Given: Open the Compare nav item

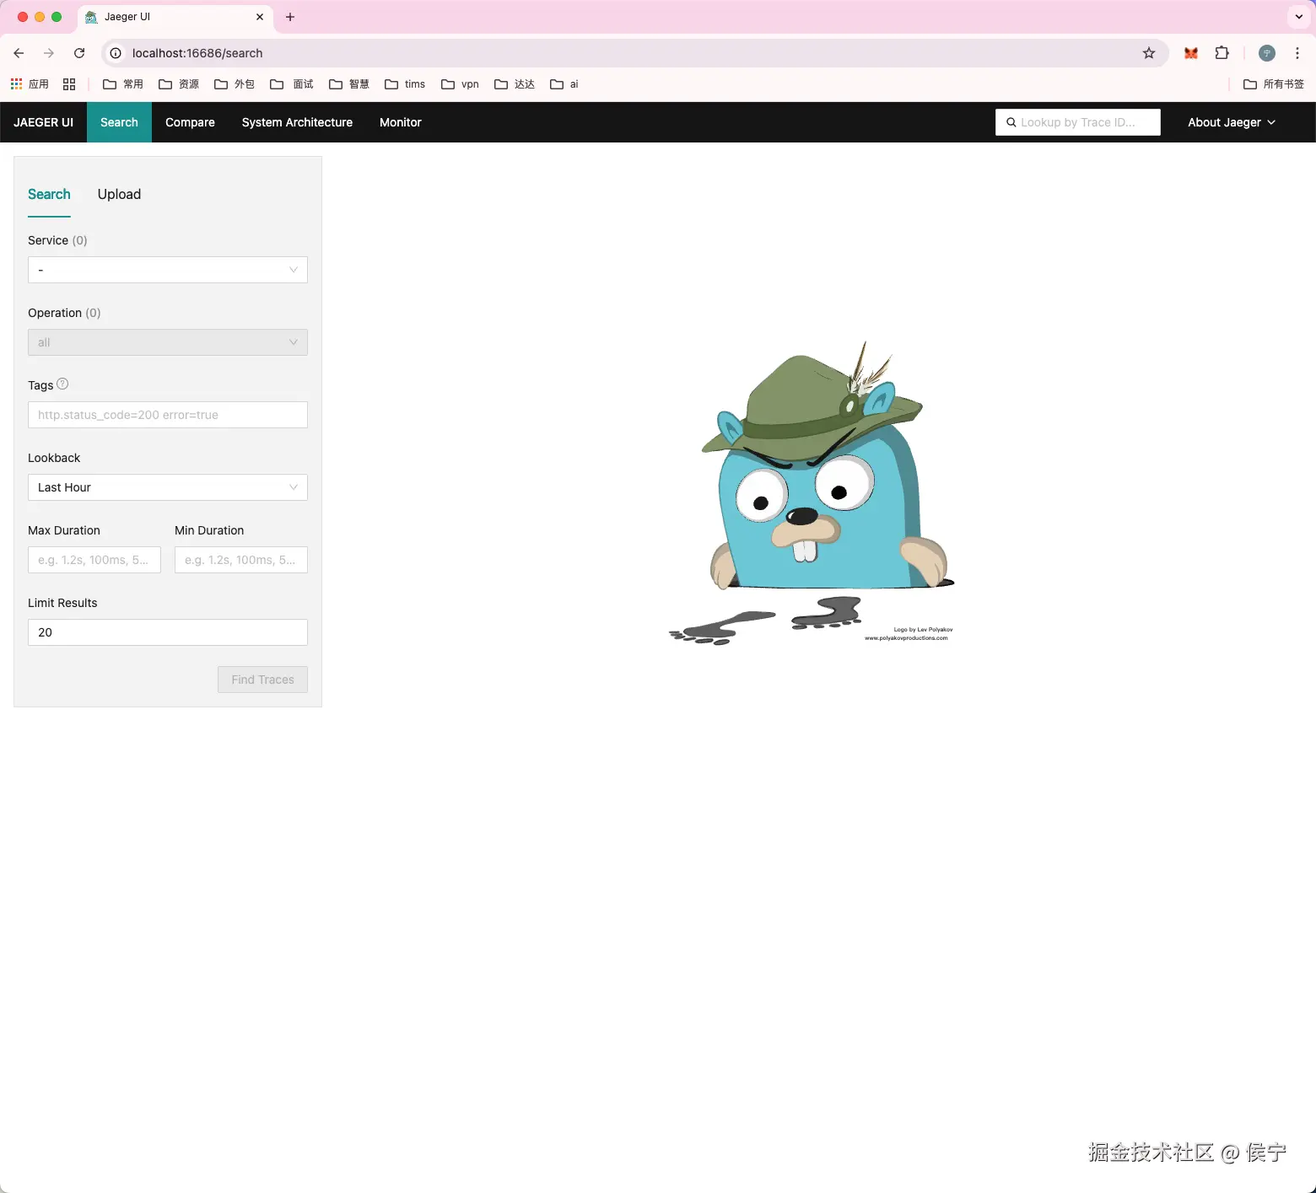Looking at the screenshot, I should point(190,122).
